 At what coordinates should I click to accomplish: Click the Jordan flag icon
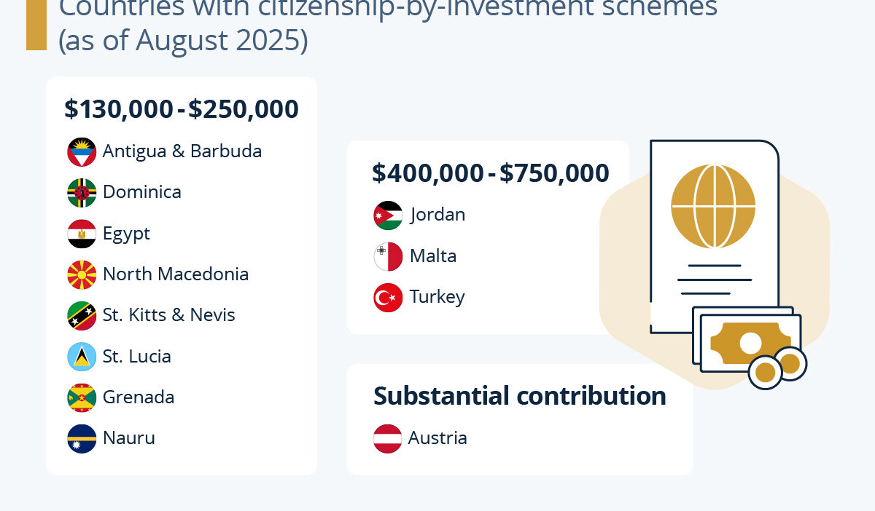388,215
